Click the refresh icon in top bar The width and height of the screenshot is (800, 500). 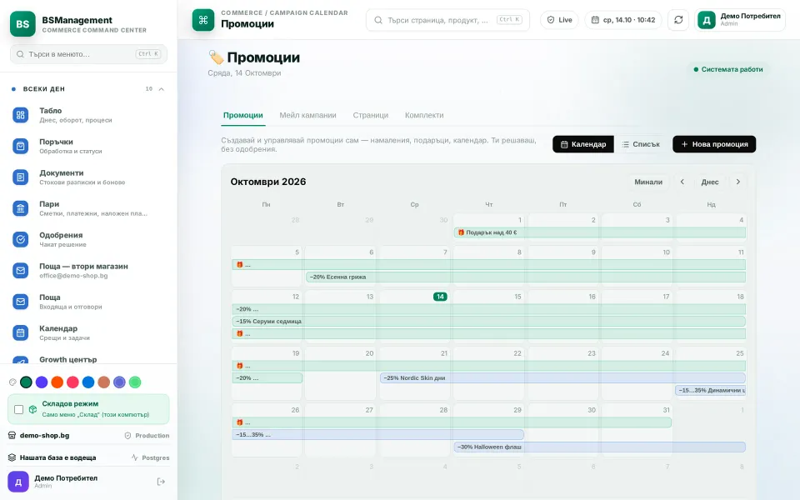pyautogui.click(x=678, y=20)
